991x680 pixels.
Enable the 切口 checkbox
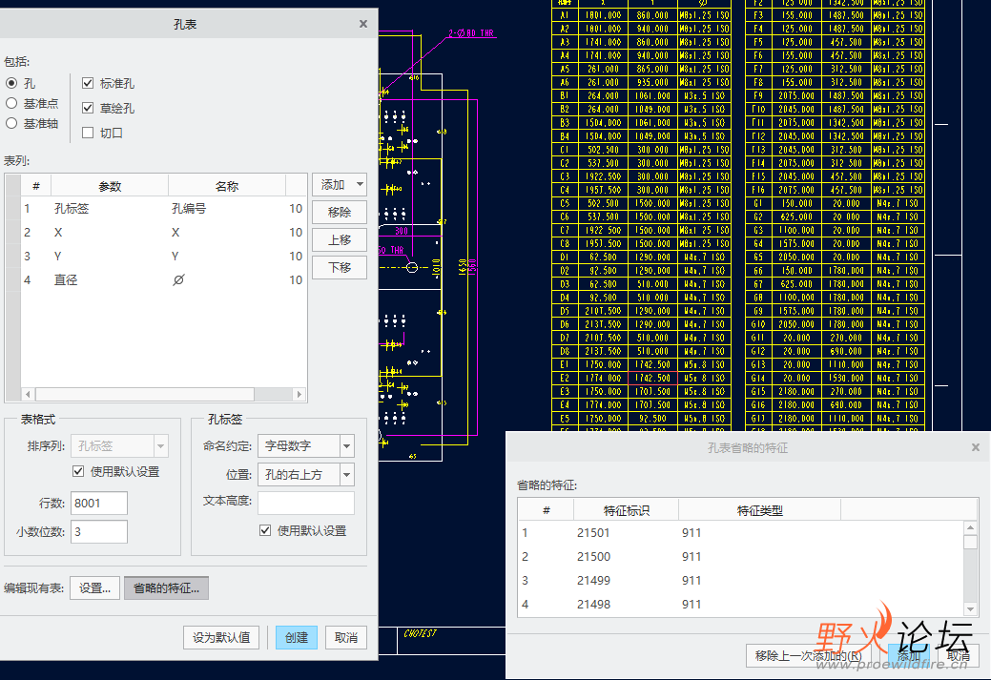pyautogui.click(x=88, y=133)
